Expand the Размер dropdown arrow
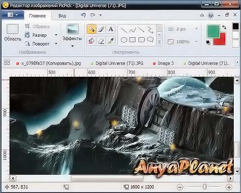This screenshot has width=241, height=193. [x=56, y=35]
